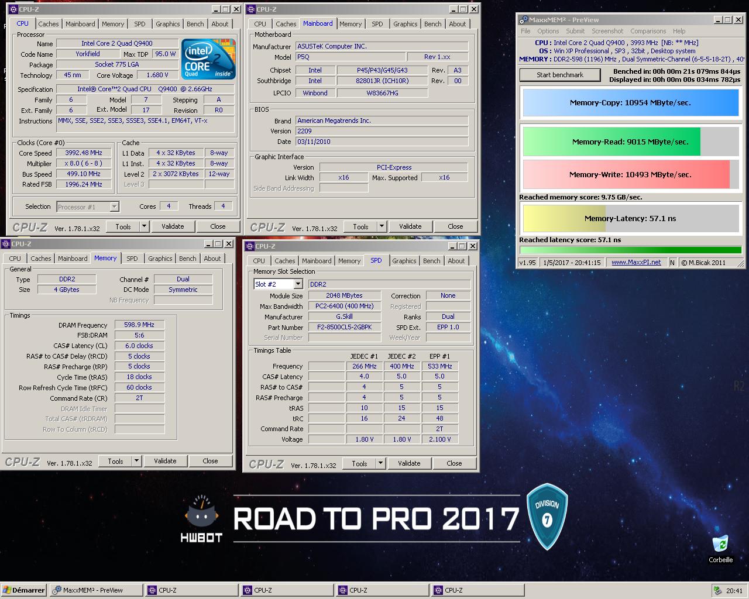This screenshot has height=599, width=749.
Task: Click the Southbridge 82801JR (ICH10R) value
Action: 383,81
